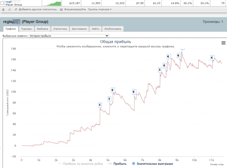Image resolution: width=227 pixels, height=168 pixels.
Task: Click euro win marker at the 10K peak
Action: pyautogui.click(x=113, y=90)
